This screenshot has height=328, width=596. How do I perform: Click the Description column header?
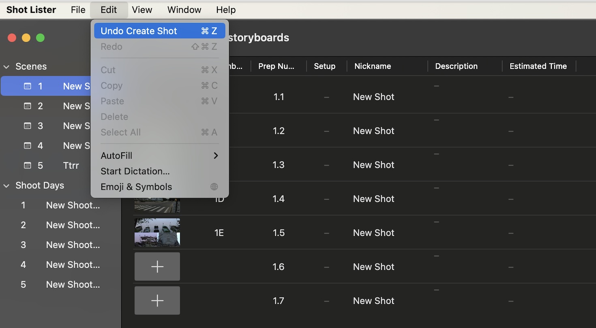[x=456, y=66]
